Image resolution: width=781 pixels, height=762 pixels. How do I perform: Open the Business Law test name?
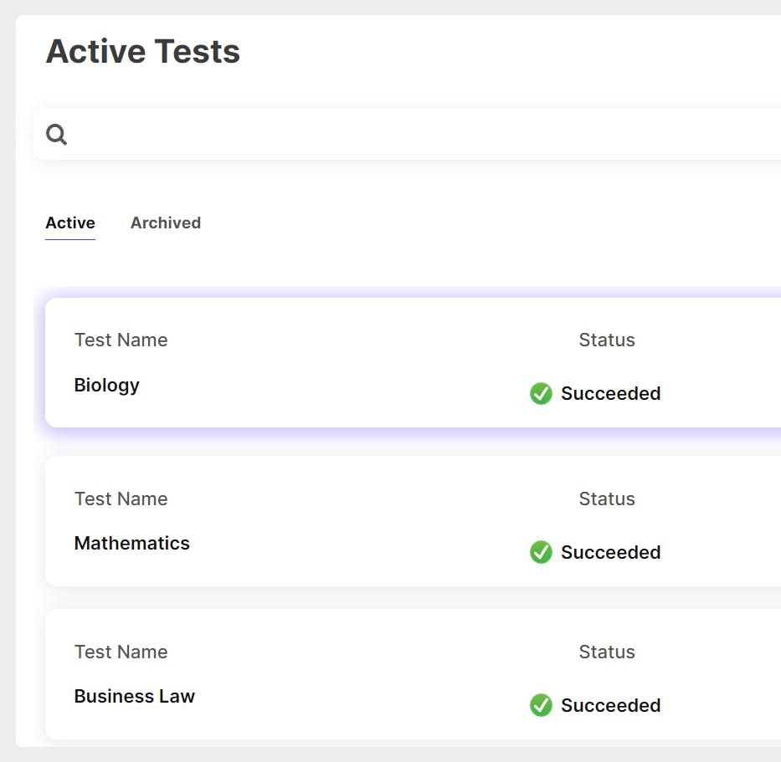(x=135, y=696)
